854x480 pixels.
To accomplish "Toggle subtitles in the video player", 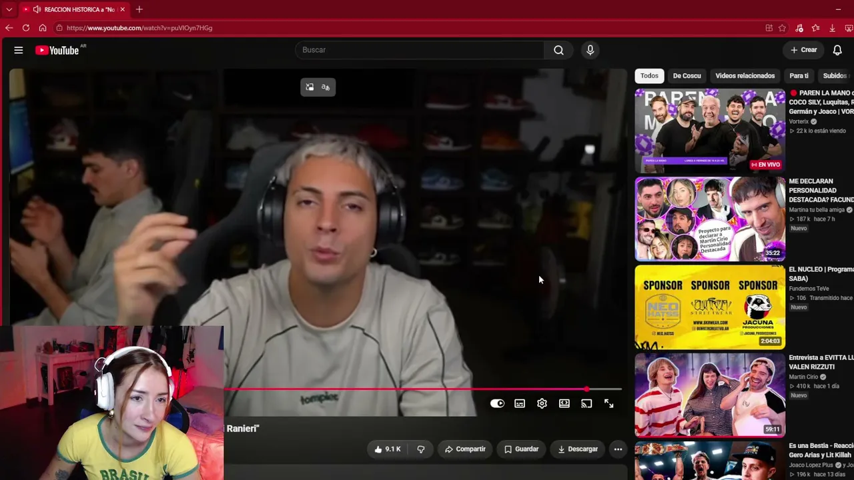I will 520,403.
